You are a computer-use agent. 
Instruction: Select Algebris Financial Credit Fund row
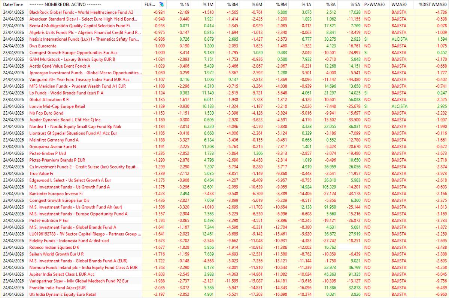[x=85, y=32]
